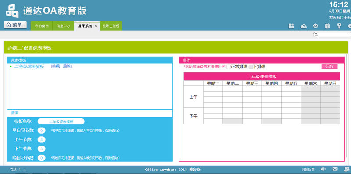Switch to the 信息中心 tab
Screen dimensions: 351x174
coord(63,26)
